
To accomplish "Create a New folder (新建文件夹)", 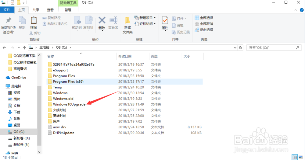I will [127, 25].
